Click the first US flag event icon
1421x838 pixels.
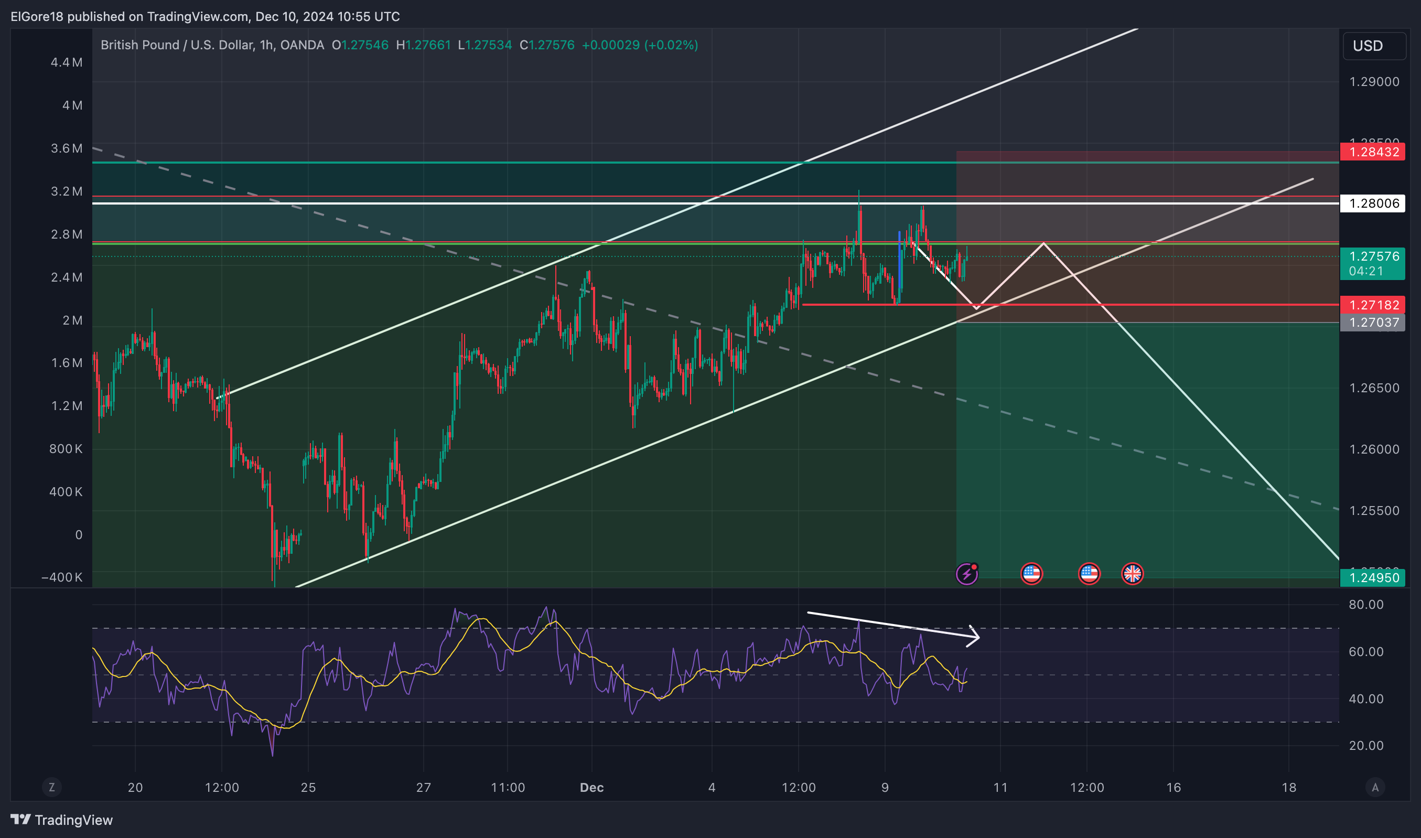pyautogui.click(x=1031, y=574)
